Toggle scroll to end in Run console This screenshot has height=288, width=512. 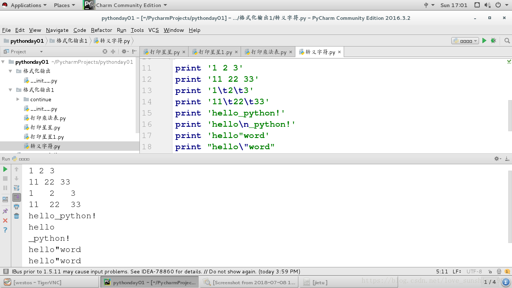click(16, 197)
